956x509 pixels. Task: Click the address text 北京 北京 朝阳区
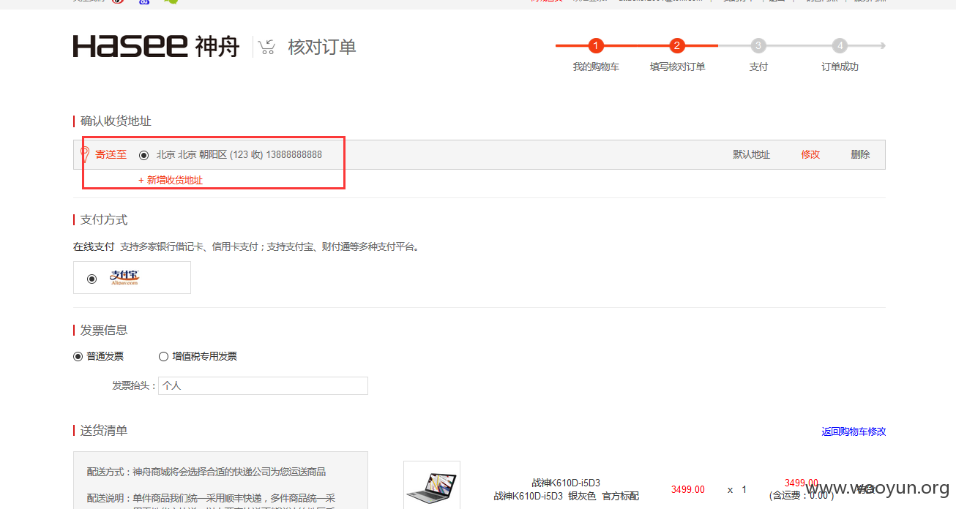(x=192, y=154)
